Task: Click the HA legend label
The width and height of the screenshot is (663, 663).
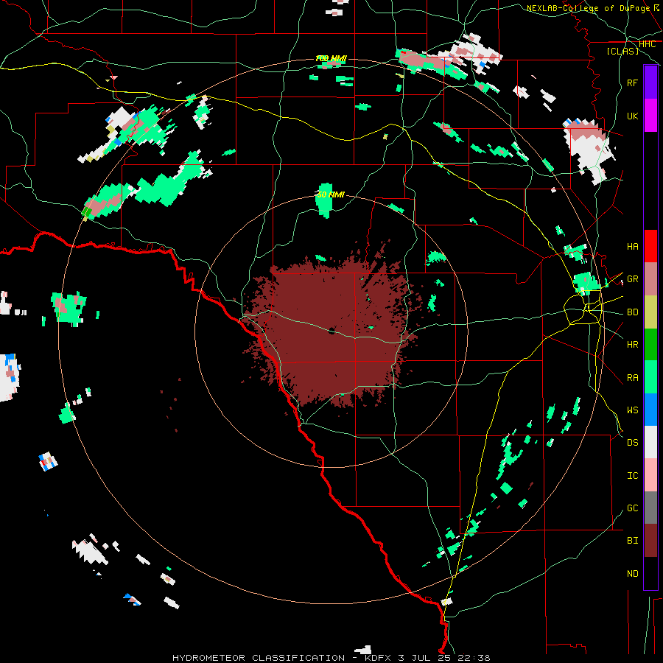Action: 633,247
